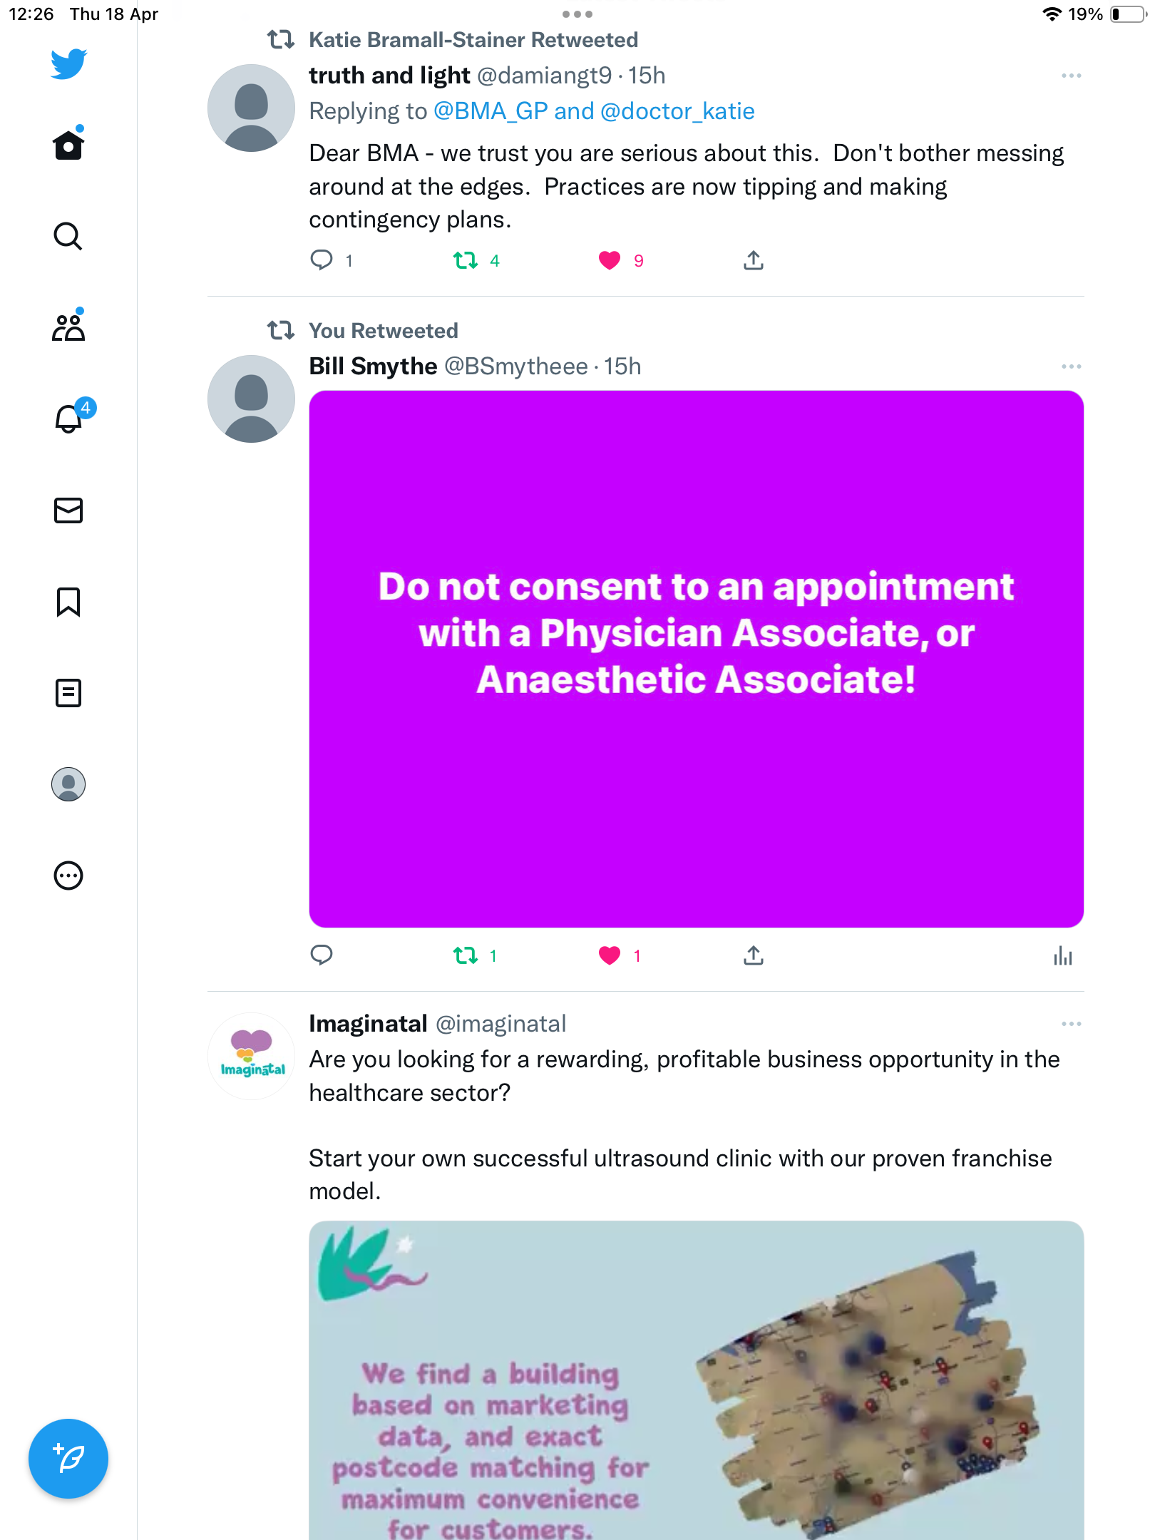View analytics for Bill Smythe tweet

[x=1062, y=955]
